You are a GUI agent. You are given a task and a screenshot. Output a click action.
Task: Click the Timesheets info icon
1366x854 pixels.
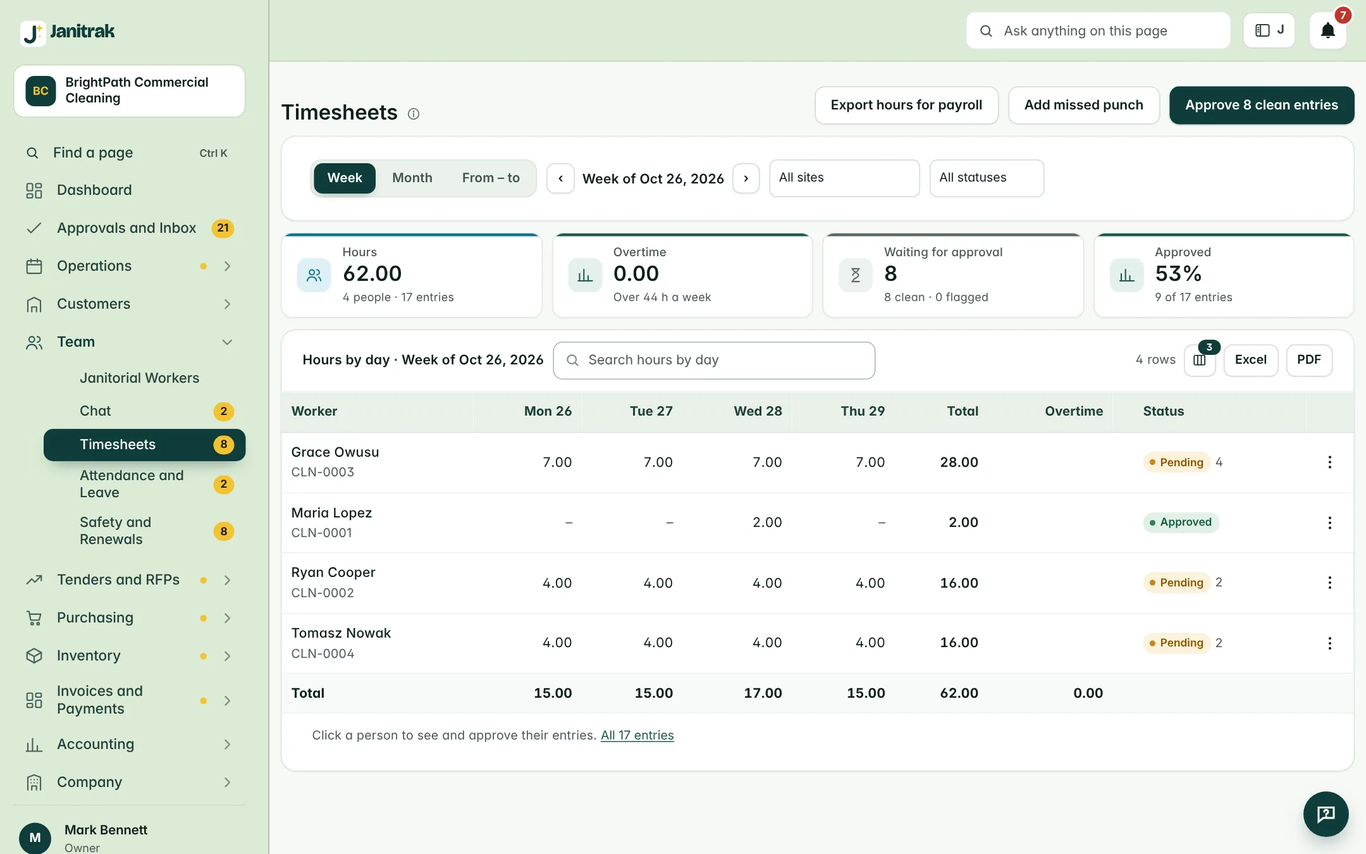pos(414,114)
